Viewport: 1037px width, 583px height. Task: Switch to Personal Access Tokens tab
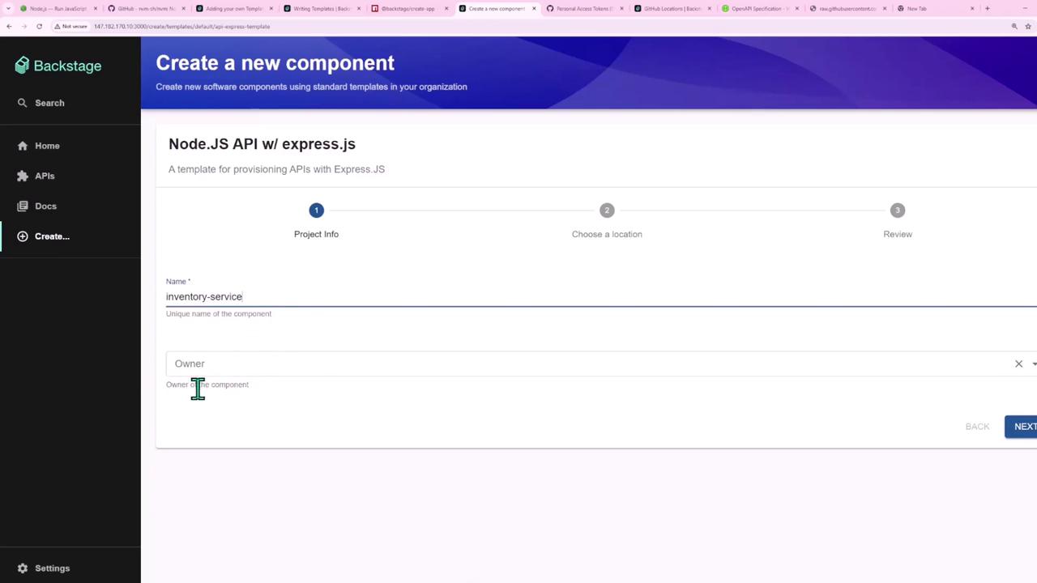[x=583, y=8]
